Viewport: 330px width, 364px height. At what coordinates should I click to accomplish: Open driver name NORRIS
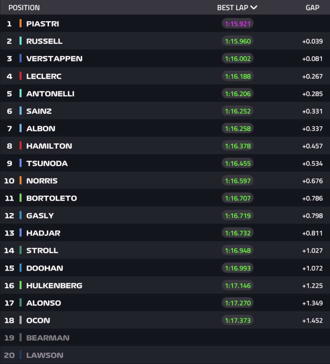pyautogui.click(x=42, y=181)
